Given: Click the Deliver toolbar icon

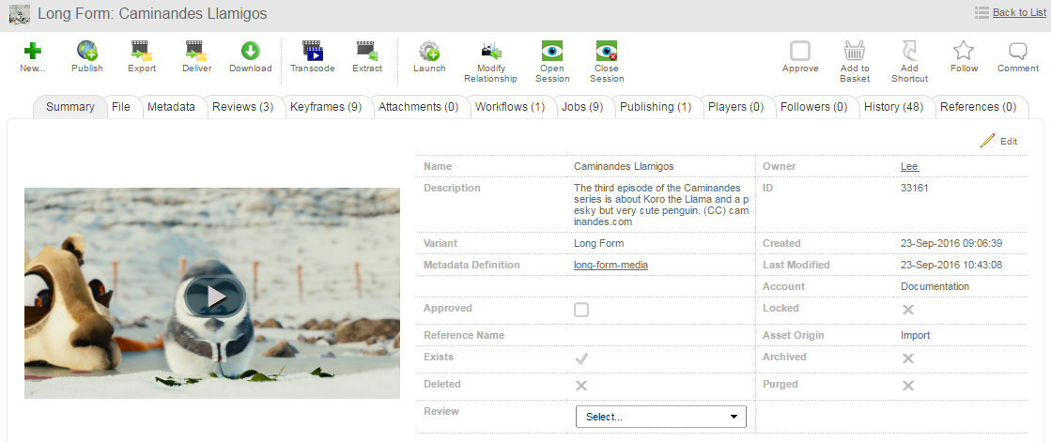Looking at the screenshot, I should click(195, 51).
